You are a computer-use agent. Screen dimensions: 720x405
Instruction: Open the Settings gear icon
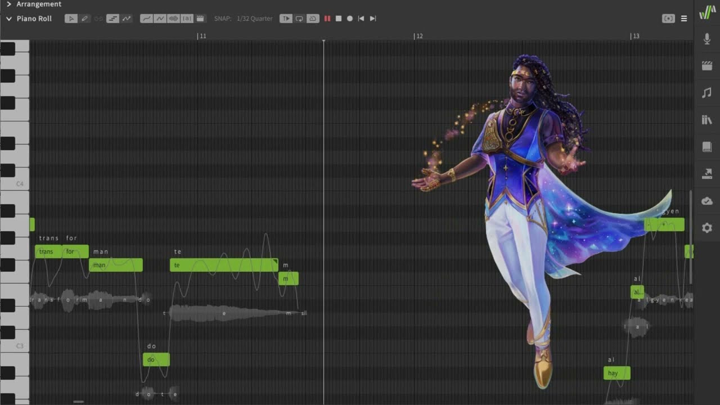(x=707, y=228)
